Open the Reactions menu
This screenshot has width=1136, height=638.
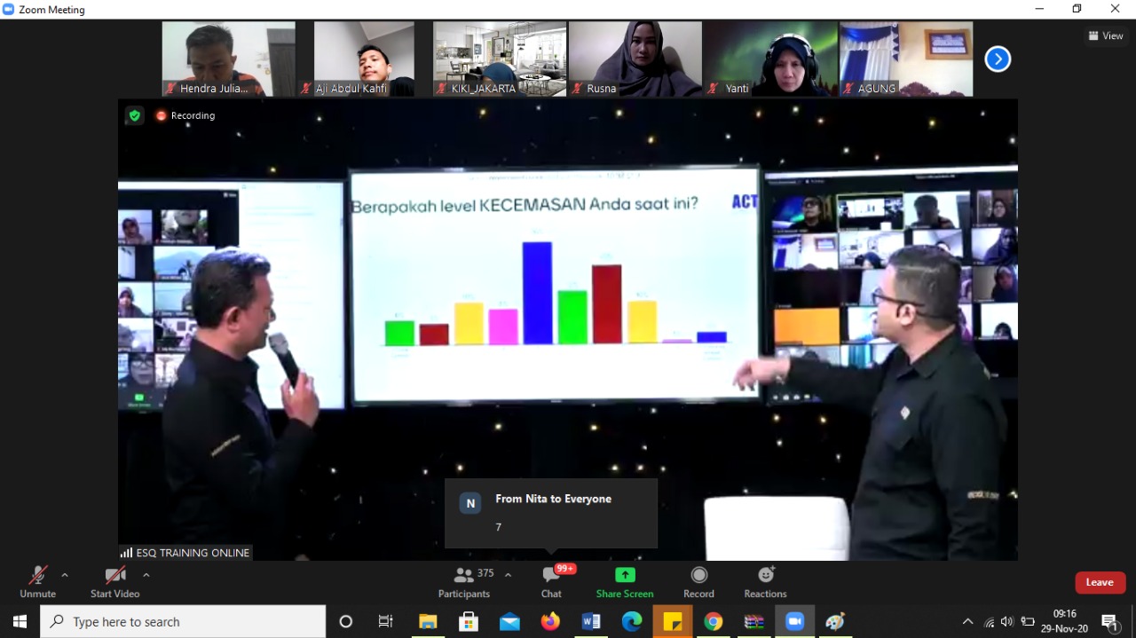(765, 582)
